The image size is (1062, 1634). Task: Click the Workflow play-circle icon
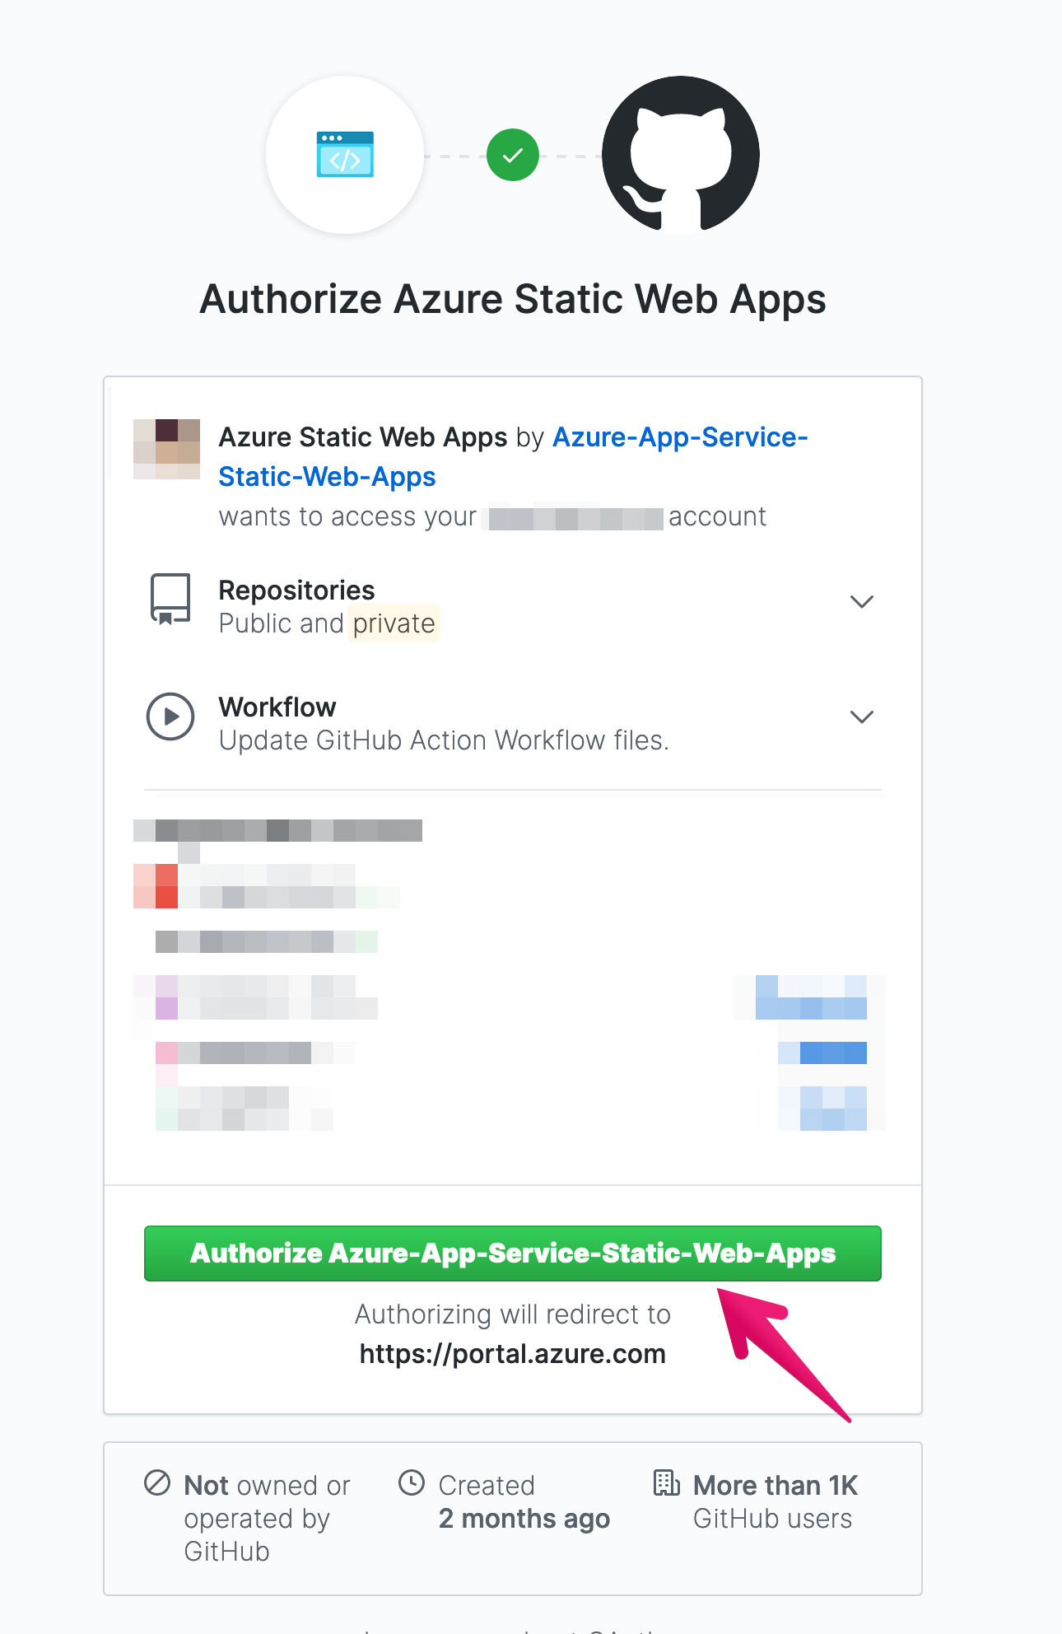click(170, 717)
